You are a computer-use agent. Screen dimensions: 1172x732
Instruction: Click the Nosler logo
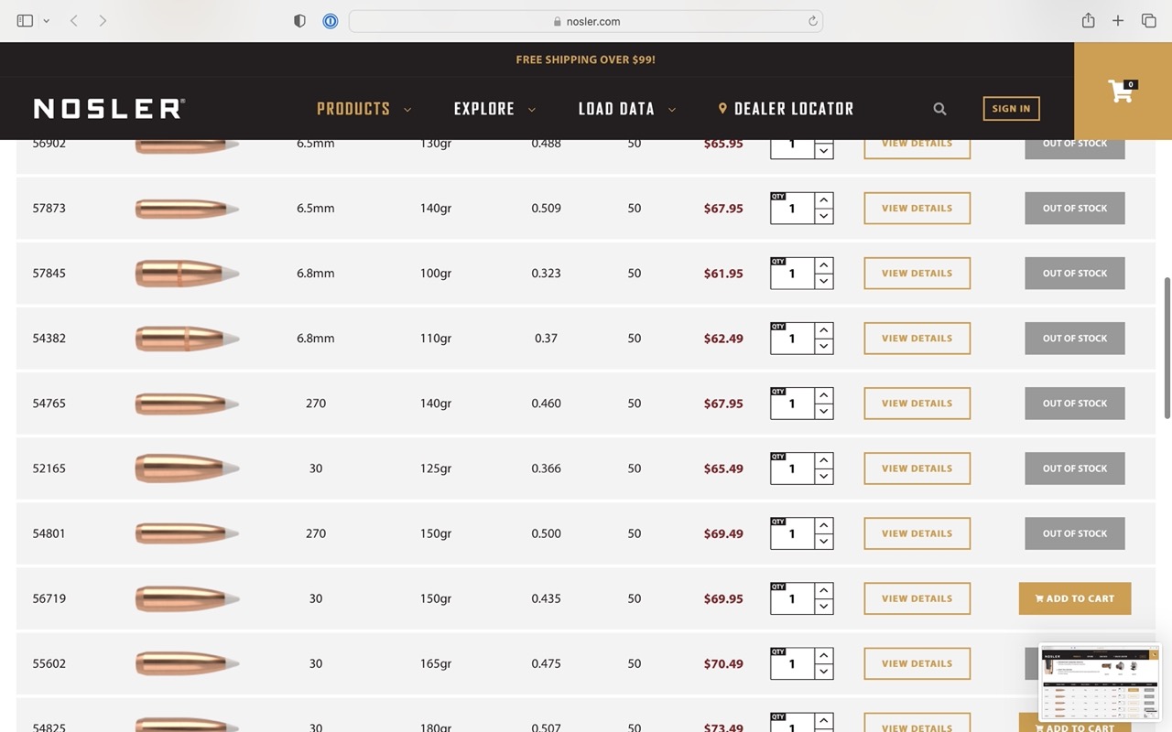[x=109, y=109]
